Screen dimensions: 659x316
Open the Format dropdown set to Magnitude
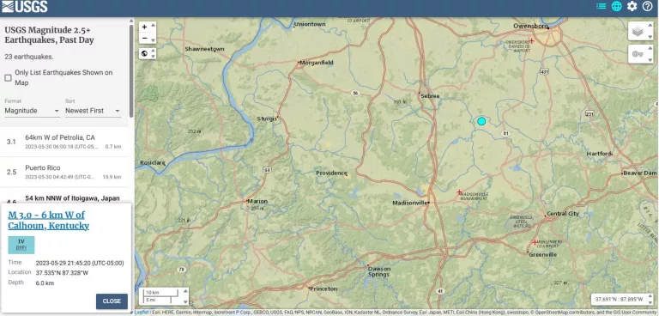point(32,111)
